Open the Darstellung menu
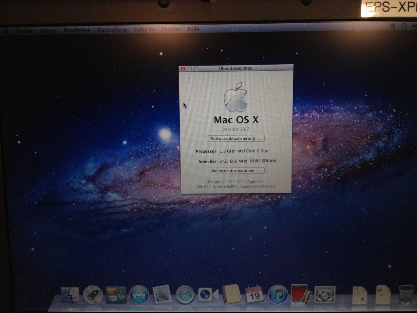 click(x=112, y=29)
